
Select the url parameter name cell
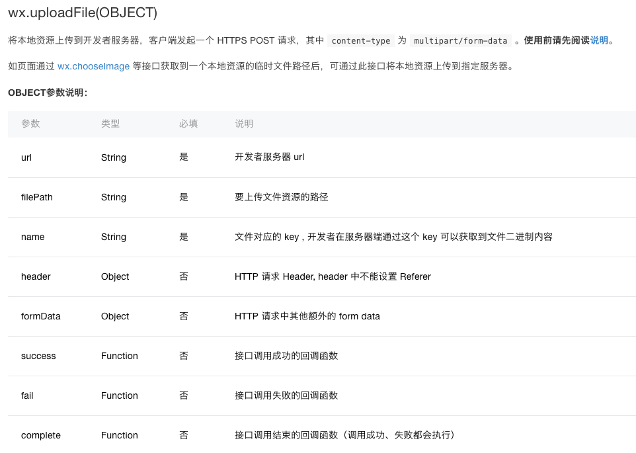(26, 157)
